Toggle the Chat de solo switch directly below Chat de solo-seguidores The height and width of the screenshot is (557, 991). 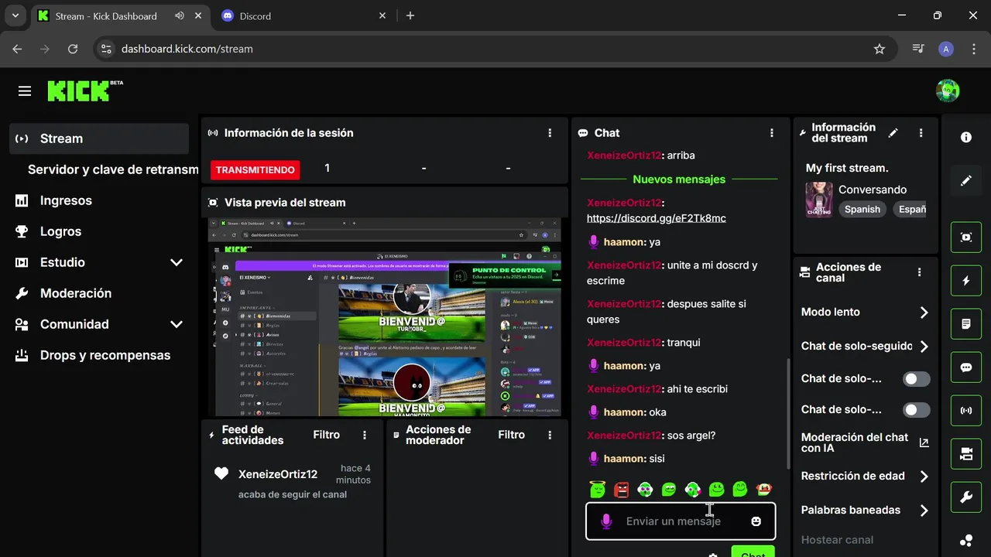pyautogui.click(x=917, y=379)
